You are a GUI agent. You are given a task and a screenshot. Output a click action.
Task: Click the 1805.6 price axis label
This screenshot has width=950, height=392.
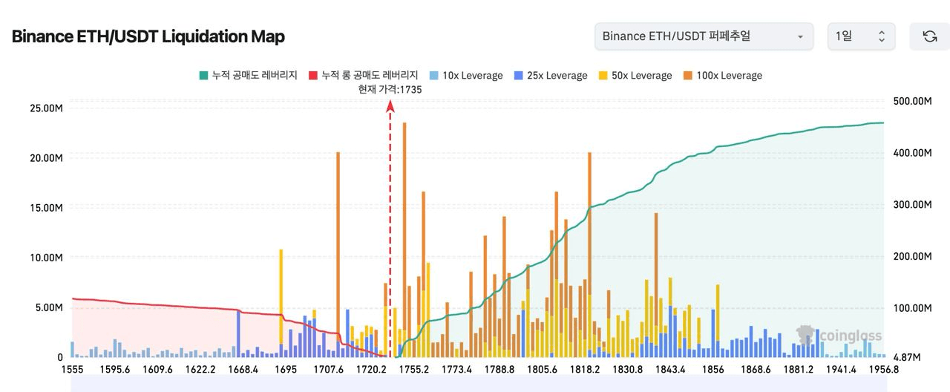(x=543, y=369)
